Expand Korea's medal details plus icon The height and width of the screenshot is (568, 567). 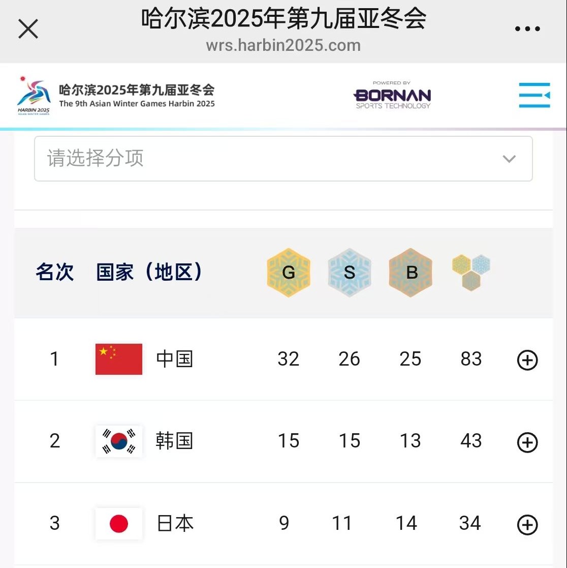pyautogui.click(x=527, y=442)
